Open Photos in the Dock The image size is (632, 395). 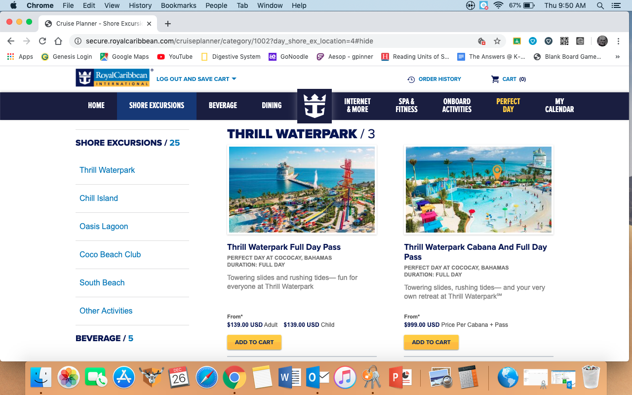[69, 378]
